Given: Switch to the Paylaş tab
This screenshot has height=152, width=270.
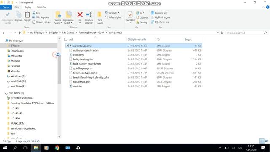Looking at the screenshot, I should (28, 7).
